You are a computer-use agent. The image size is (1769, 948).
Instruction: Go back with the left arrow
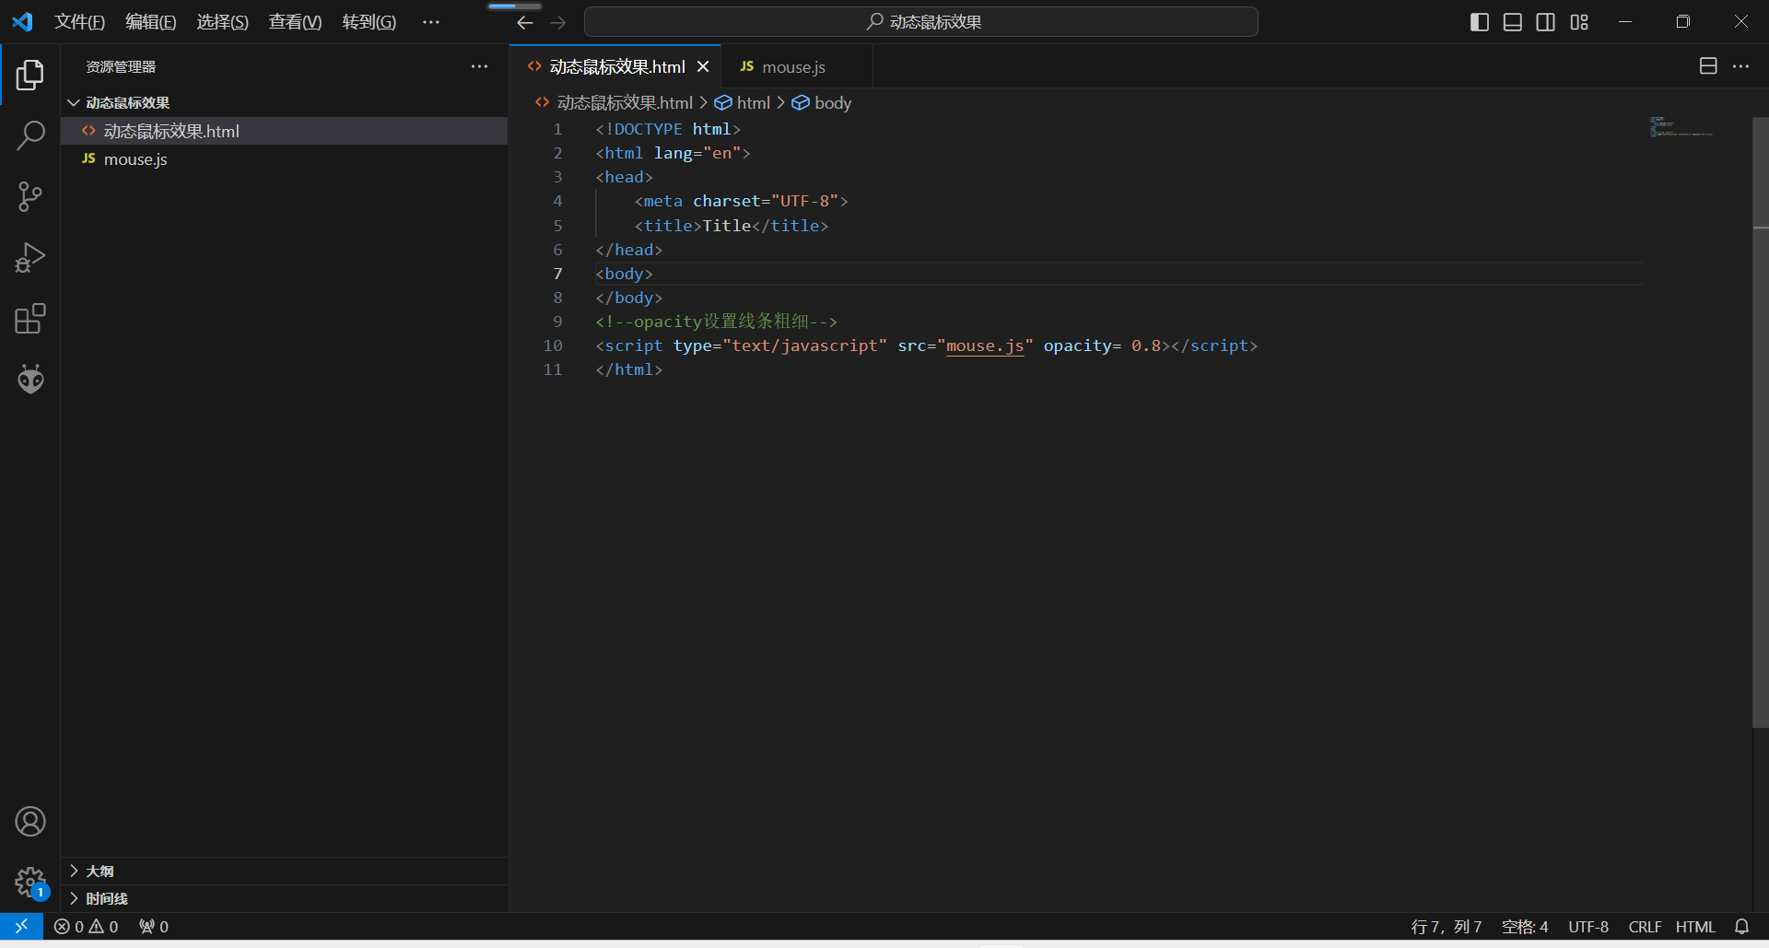tap(525, 22)
